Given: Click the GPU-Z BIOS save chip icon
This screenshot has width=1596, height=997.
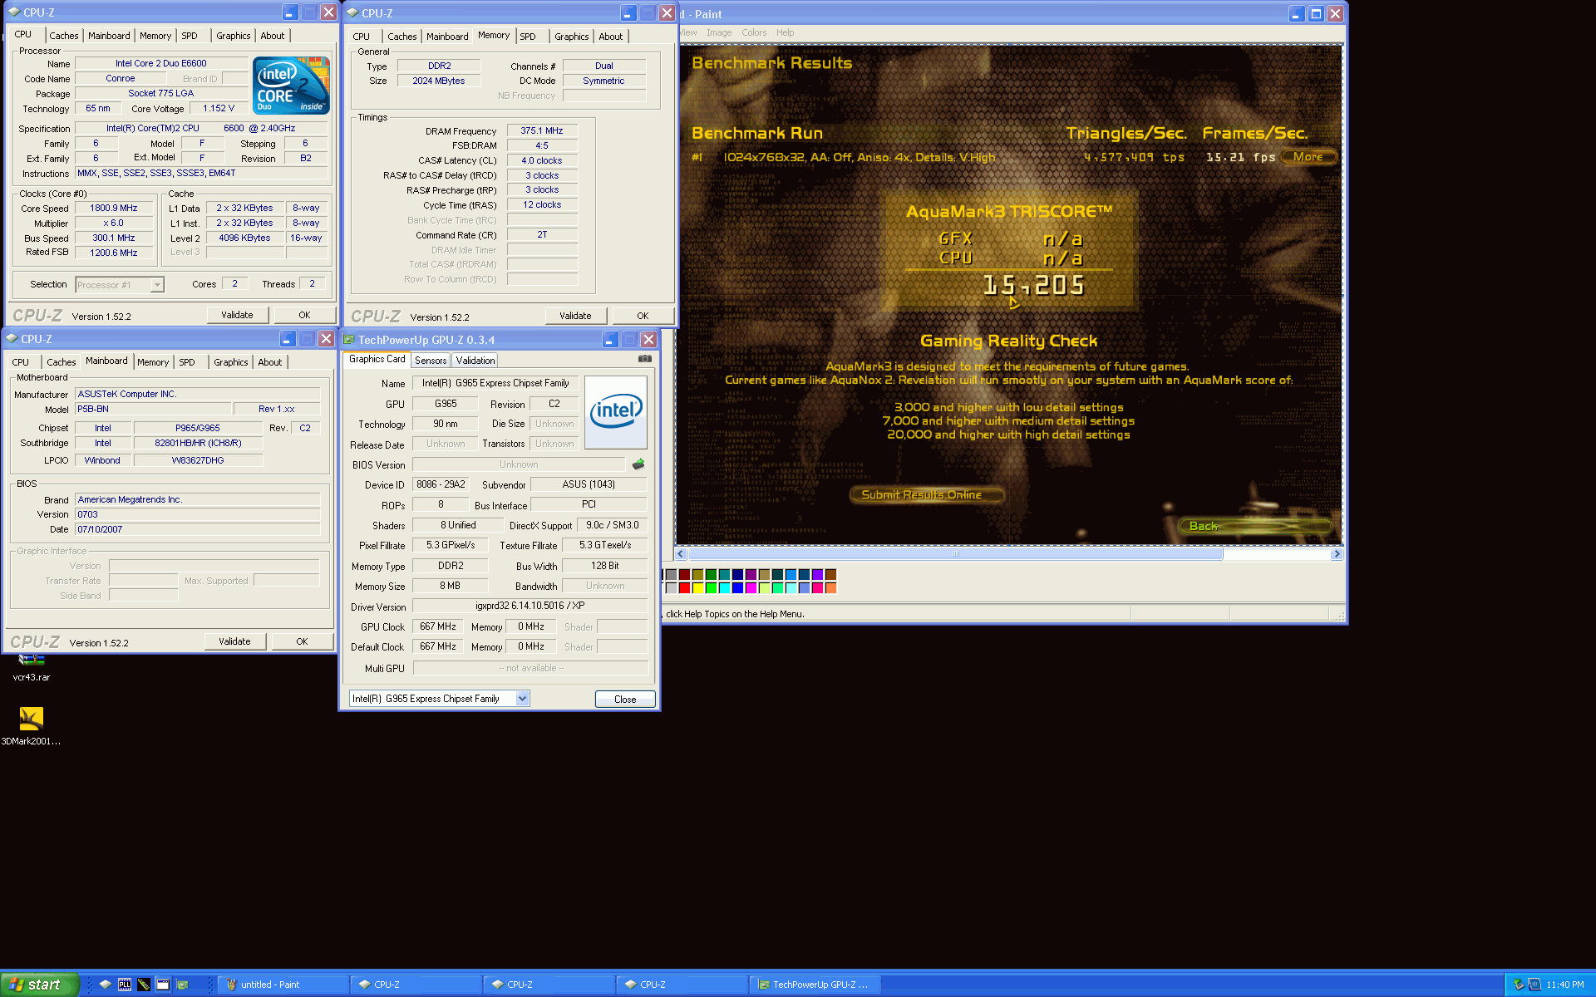Looking at the screenshot, I should pos(638,464).
